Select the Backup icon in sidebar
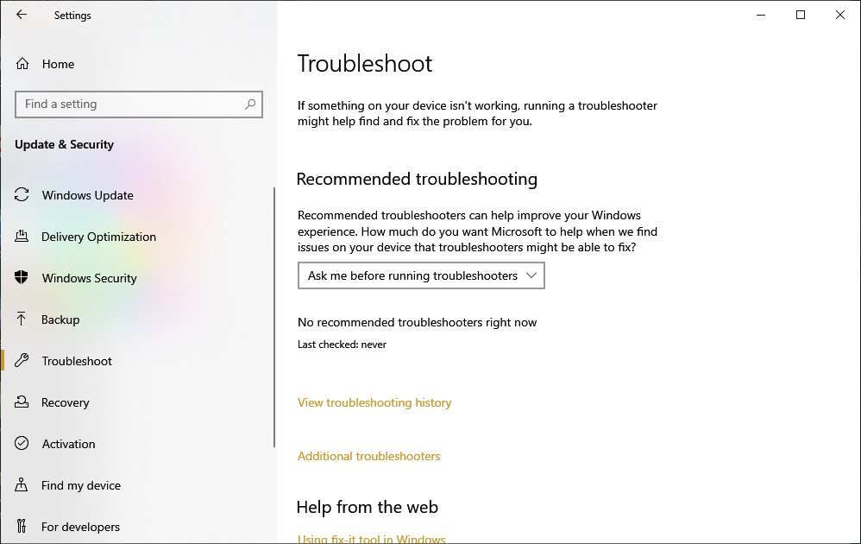The image size is (861, 544). tap(24, 319)
